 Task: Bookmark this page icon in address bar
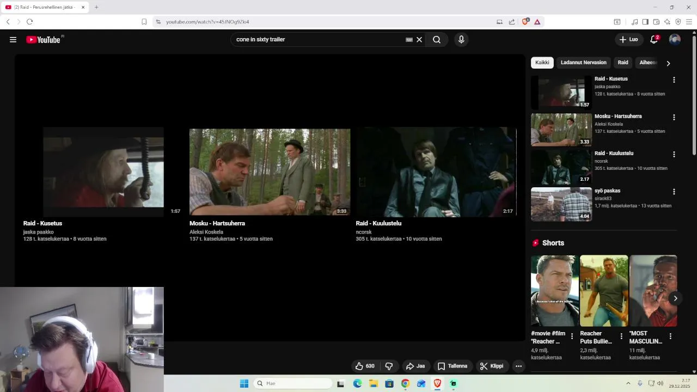click(x=144, y=22)
